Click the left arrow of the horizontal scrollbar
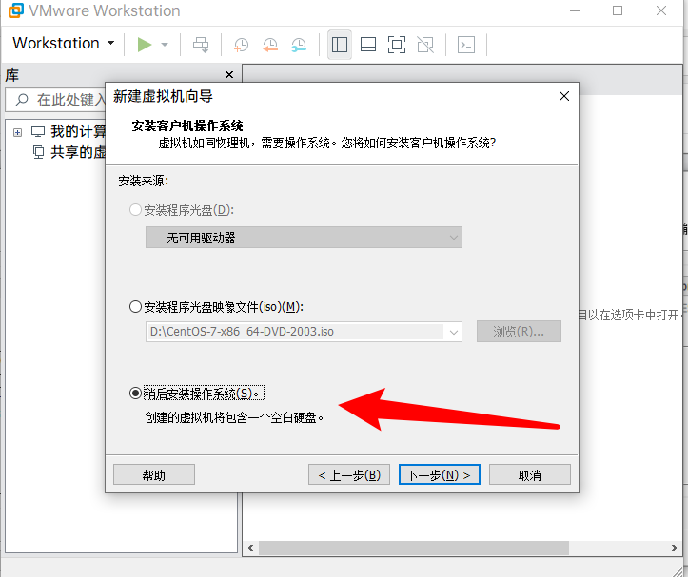688x577 pixels. click(x=250, y=548)
